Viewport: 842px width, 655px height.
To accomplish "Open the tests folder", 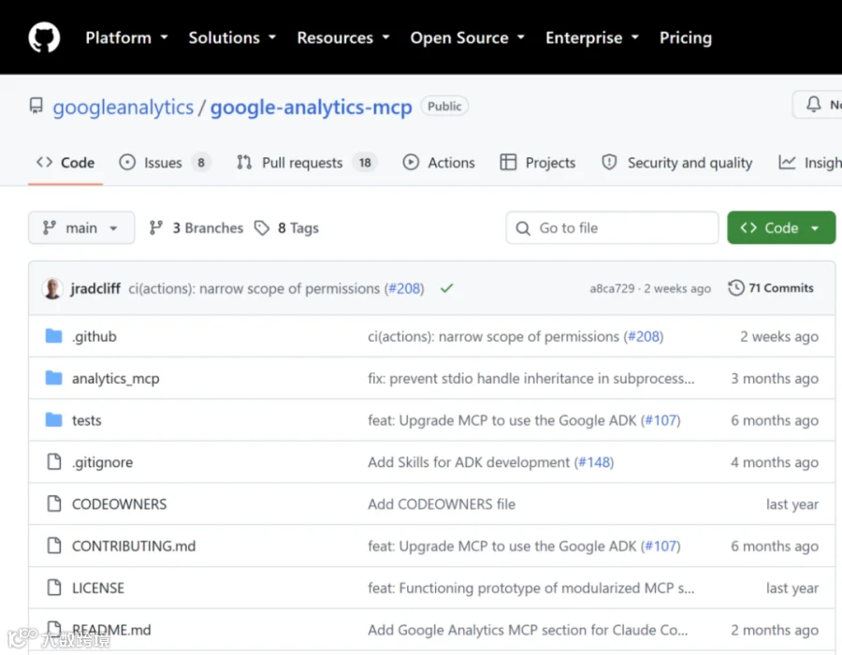I will 86,420.
